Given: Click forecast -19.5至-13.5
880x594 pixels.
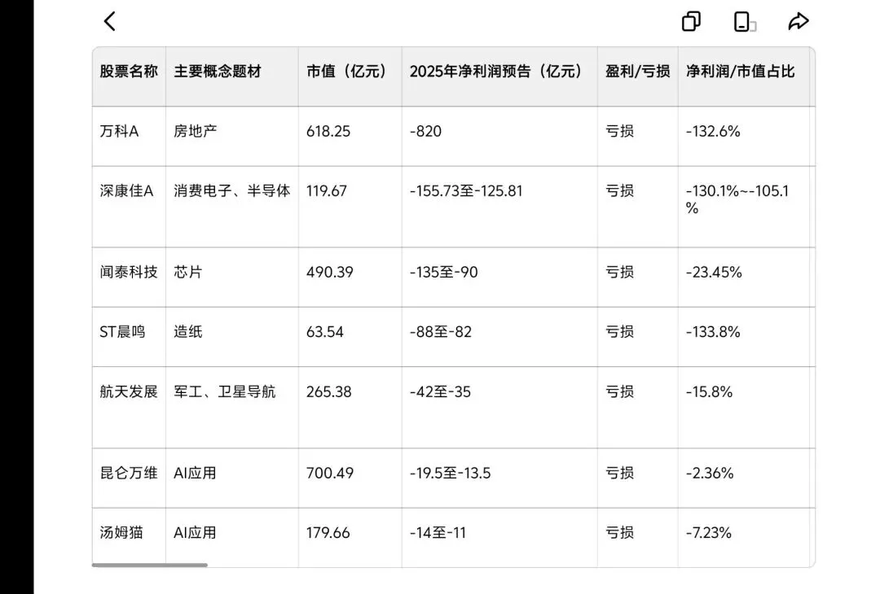Looking at the screenshot, I should (x=450, y=473).
